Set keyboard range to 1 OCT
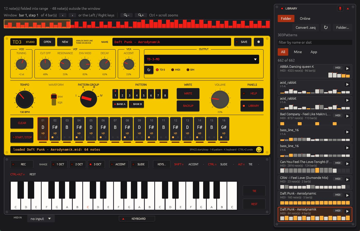This screenshot has width=360, height=231. (x=59, y=164)
